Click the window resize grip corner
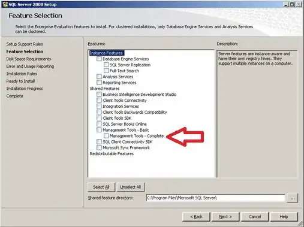Viewport: 304px width, 227px height. point(300,224)
